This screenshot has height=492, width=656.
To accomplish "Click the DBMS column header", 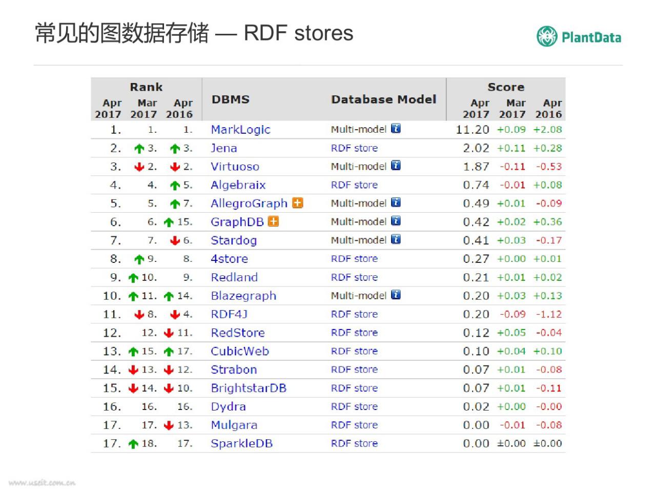I will [x=231, y=99].
